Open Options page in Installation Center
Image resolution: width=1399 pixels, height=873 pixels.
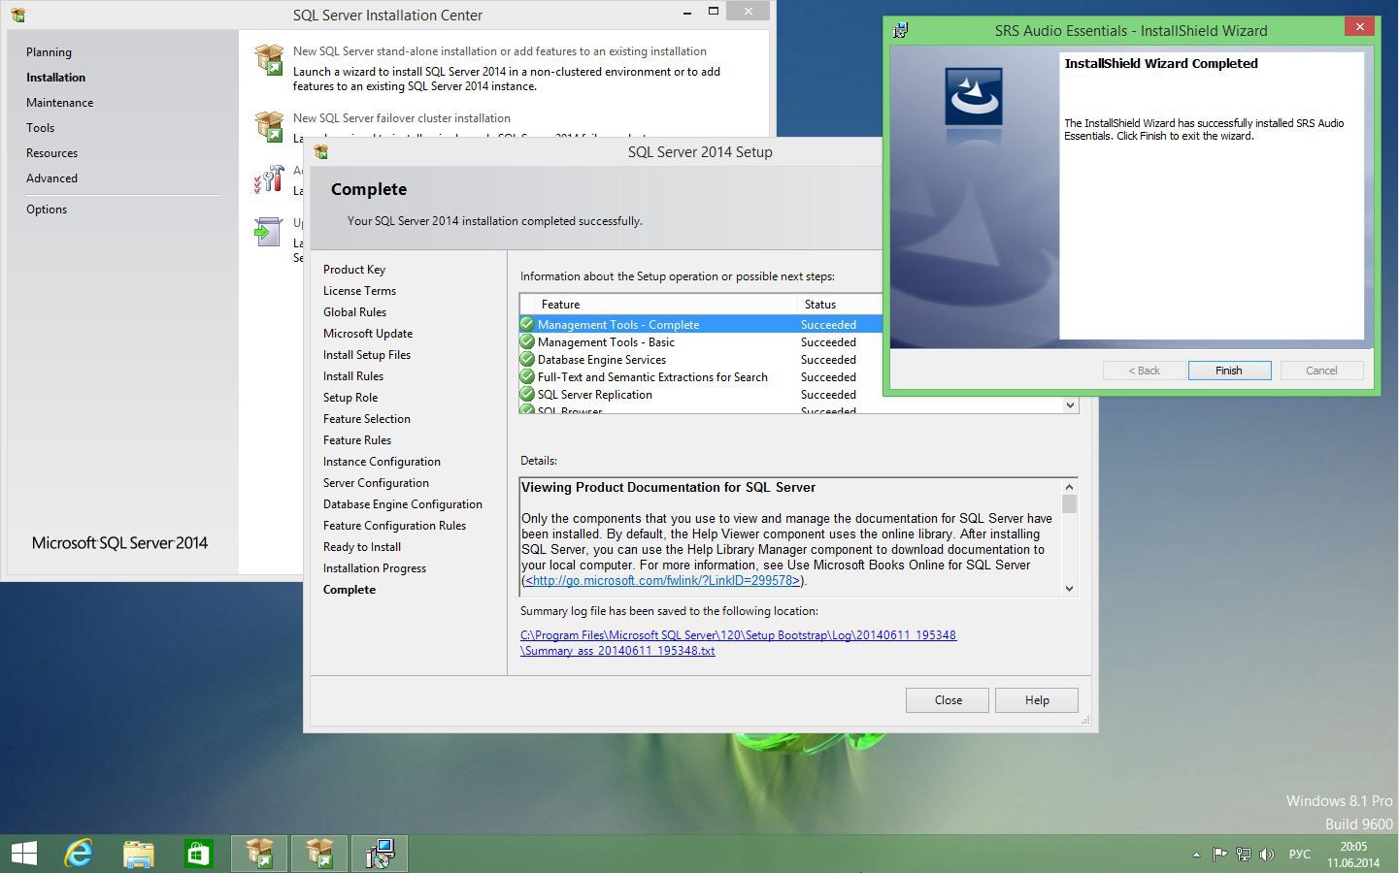click(x=47, y=210)
